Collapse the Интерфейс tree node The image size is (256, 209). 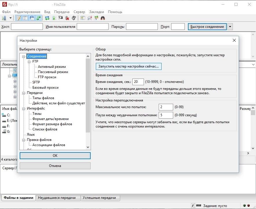tap(24, 109)
